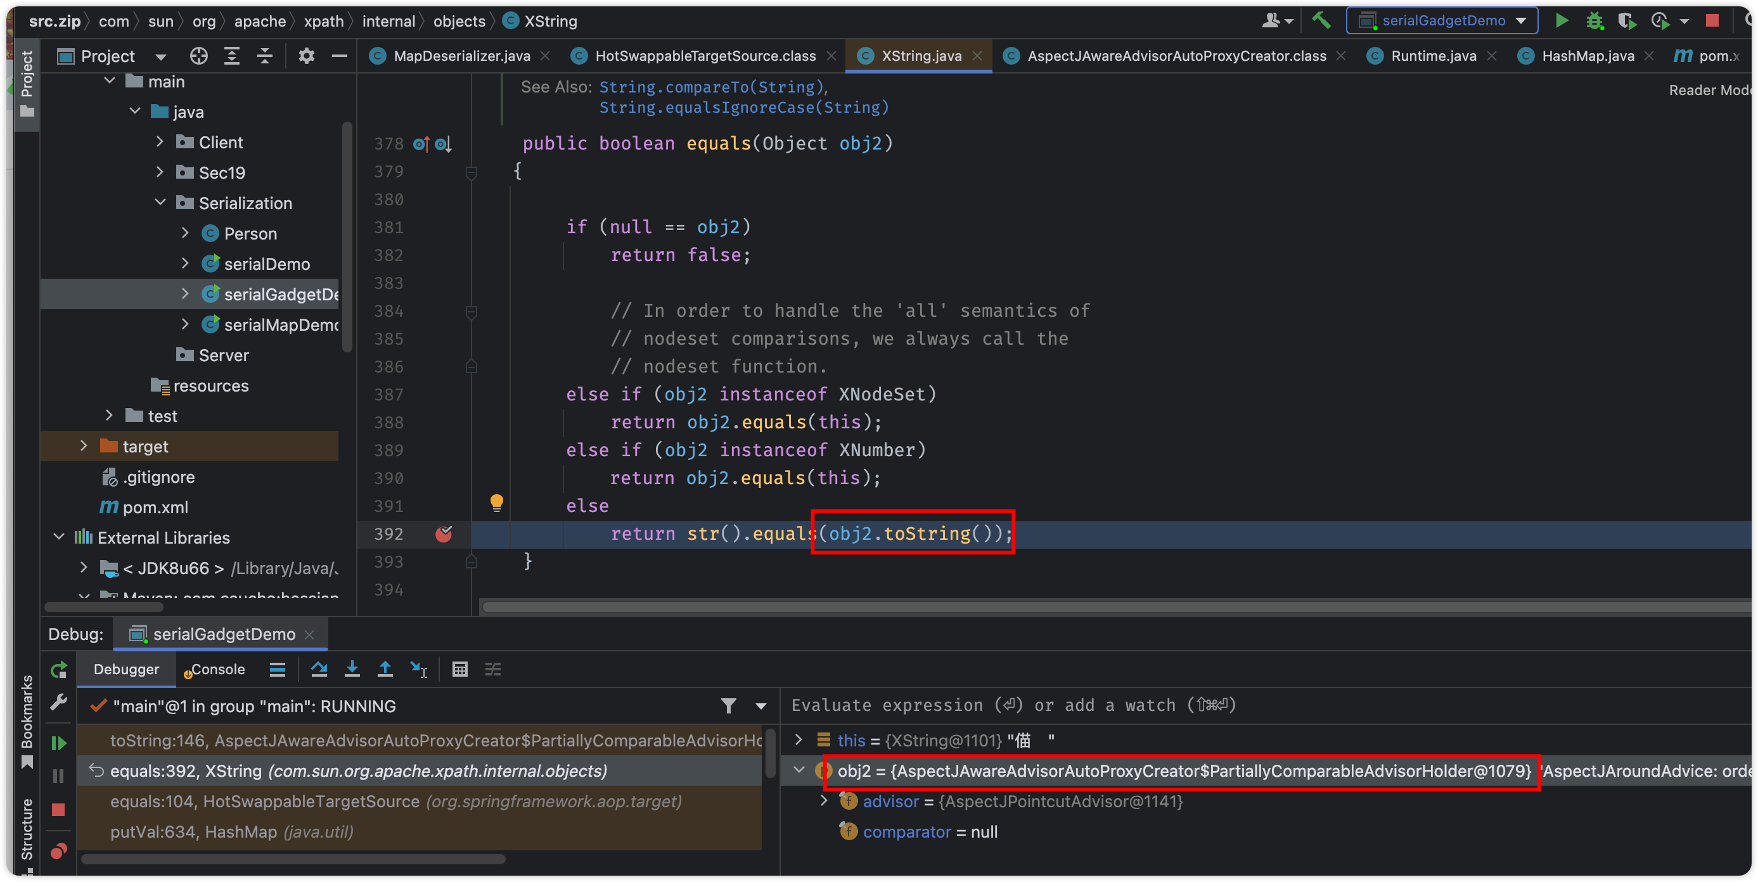The height and width of the screenshot is (882, 1758).
Task: Click the 'apache' breadcrumb
Action: click(260, 21)
